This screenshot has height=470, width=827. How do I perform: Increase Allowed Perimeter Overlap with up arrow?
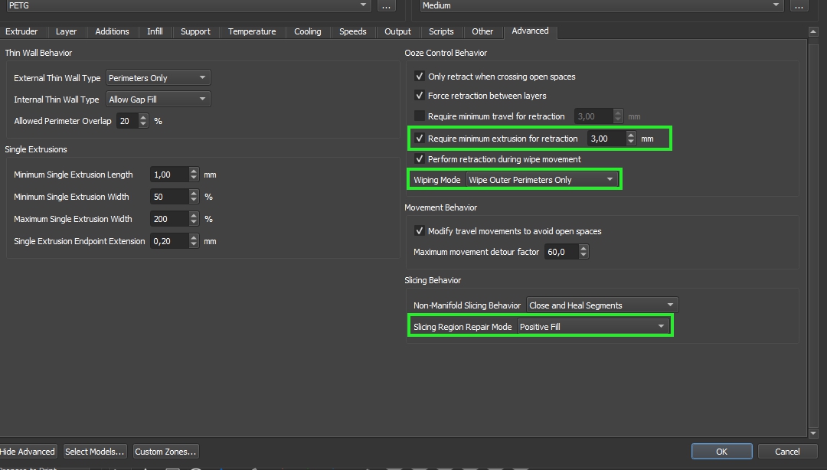143,118
